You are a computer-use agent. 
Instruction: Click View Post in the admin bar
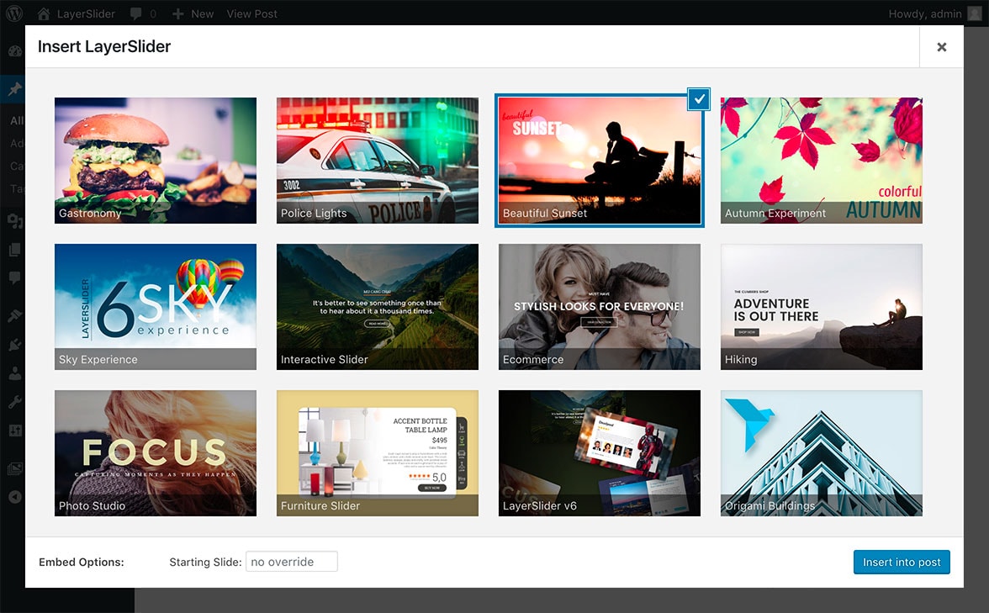point(251,13)
